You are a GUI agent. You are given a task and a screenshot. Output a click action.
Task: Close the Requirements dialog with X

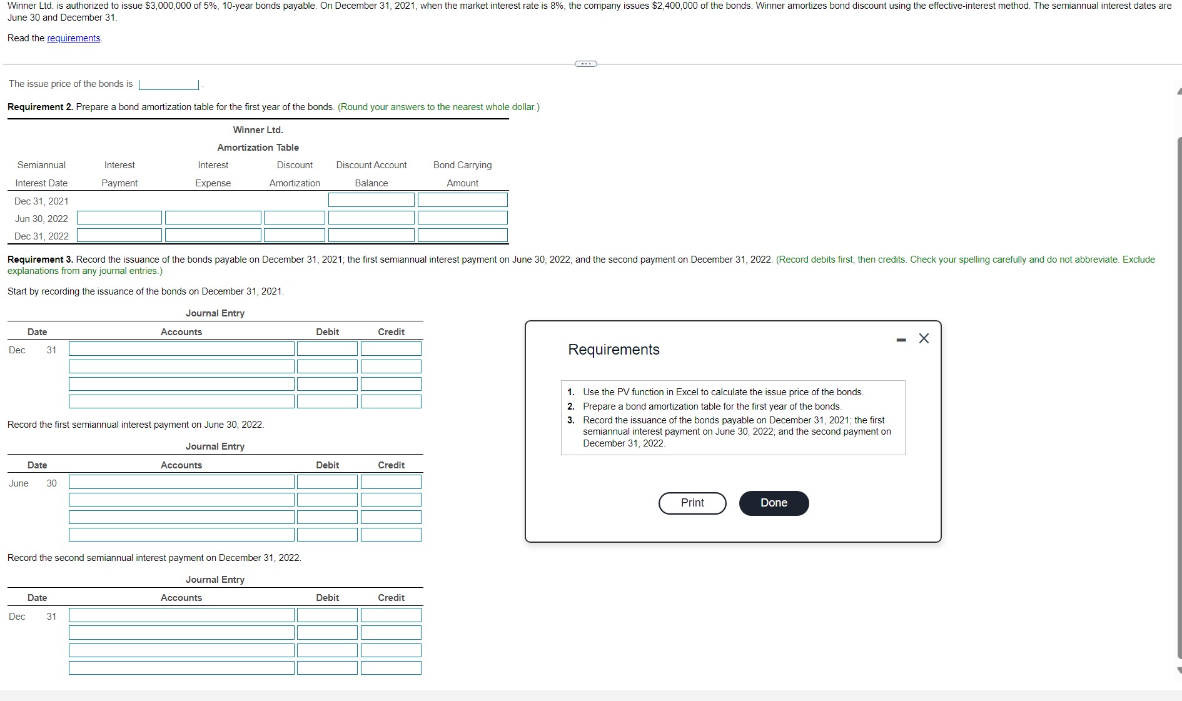coord(924,338)
